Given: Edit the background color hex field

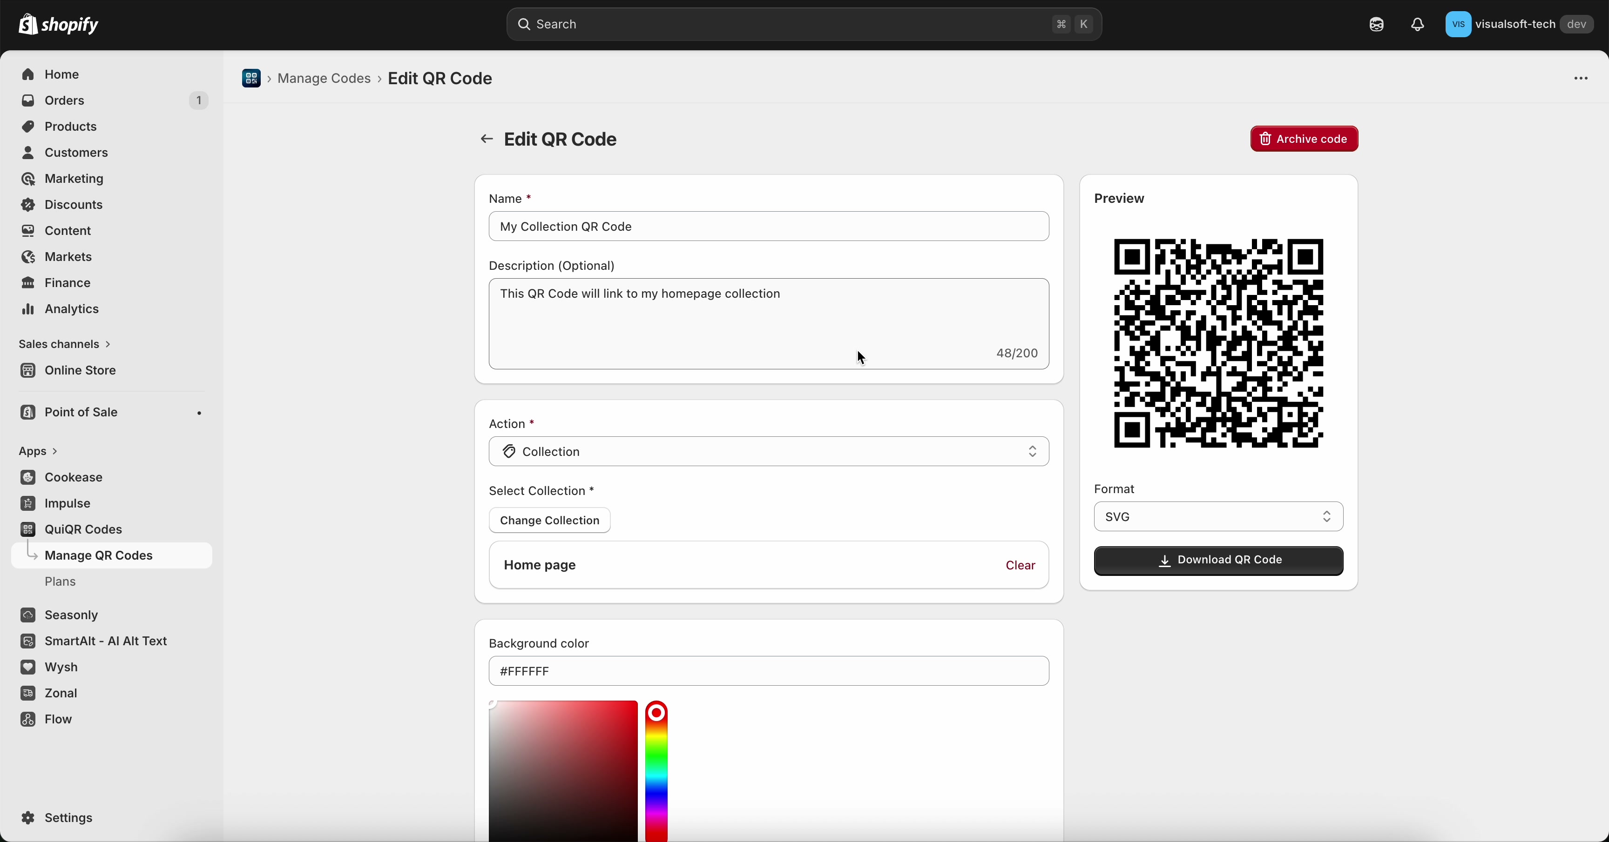Looking at the screenshot, I should [x=768, y=671].
